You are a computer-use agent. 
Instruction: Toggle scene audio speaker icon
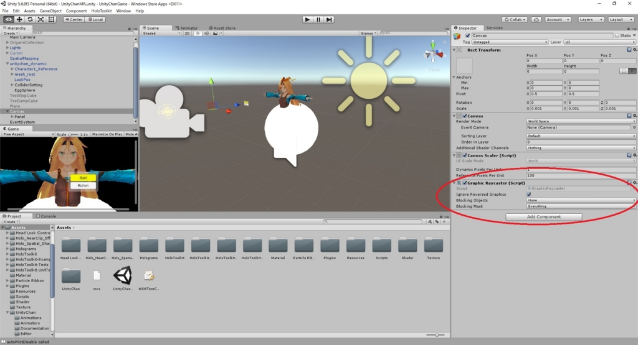206,34
